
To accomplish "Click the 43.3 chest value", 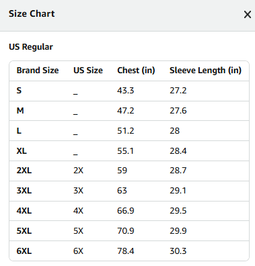I will tap(126, 91).
